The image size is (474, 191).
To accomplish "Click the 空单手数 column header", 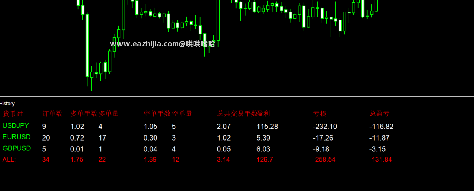I will tap(157, 113).
